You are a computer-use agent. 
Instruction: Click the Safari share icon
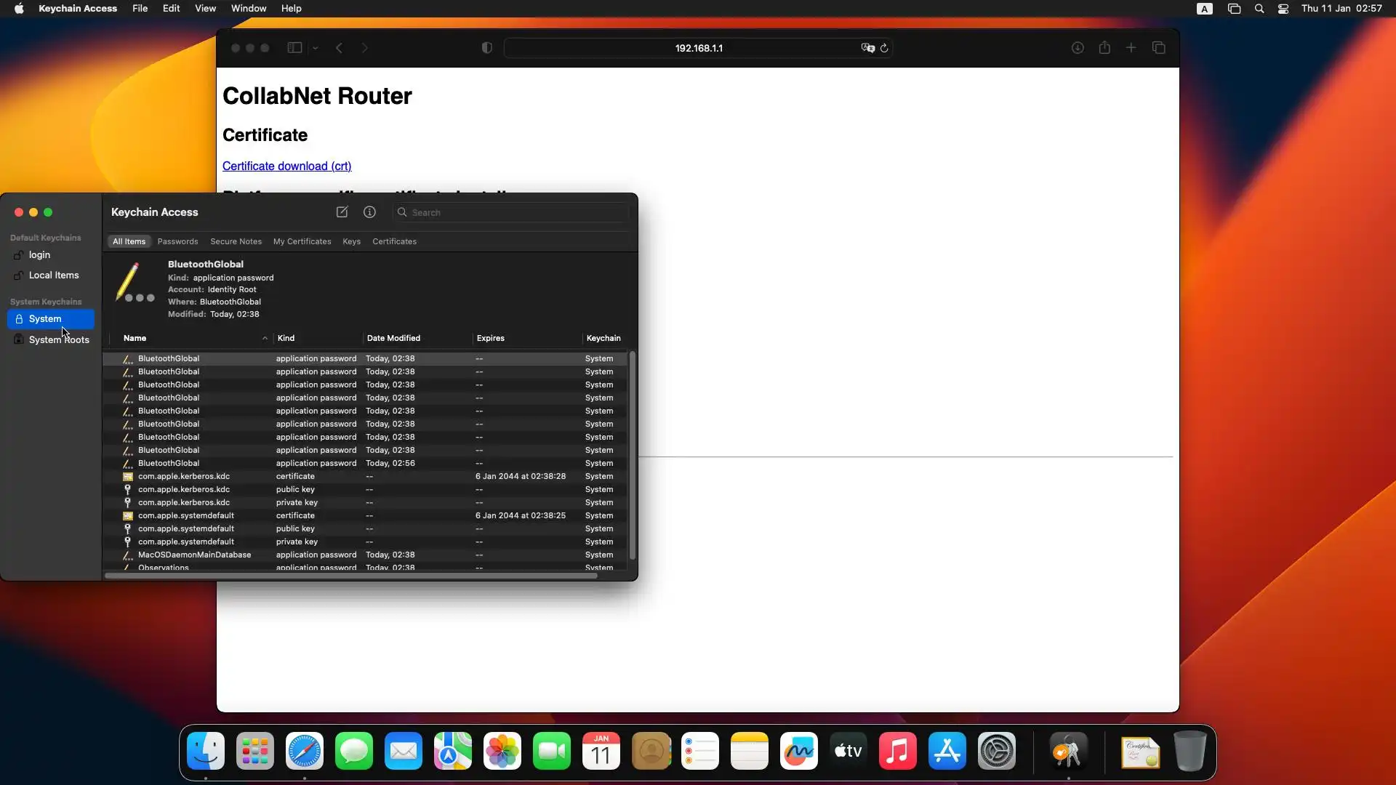tap(1104, 48)
